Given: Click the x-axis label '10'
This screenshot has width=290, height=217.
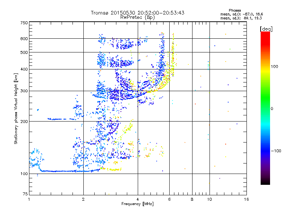Looking at the screenshot, I should click(210, 199).
